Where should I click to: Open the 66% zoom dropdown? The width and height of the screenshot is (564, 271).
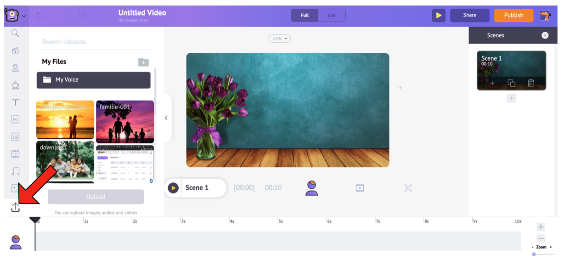279,39
